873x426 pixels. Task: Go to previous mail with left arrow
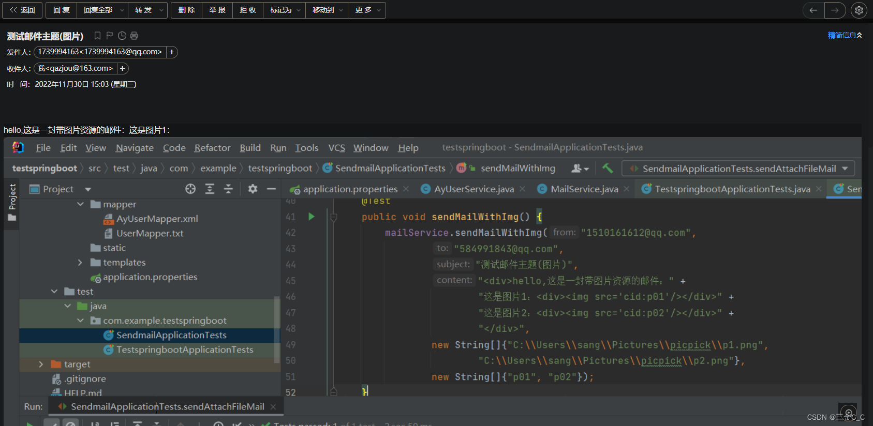pos(813,10)
